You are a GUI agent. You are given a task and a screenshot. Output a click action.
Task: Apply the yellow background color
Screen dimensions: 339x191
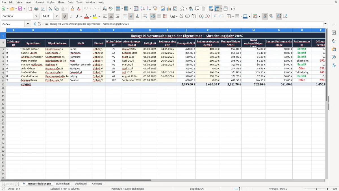[95, 16]
